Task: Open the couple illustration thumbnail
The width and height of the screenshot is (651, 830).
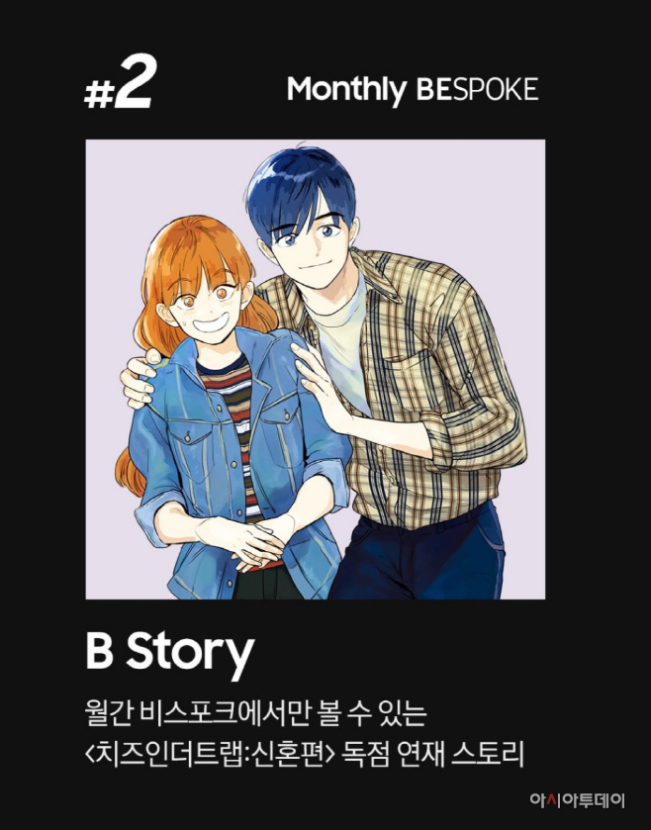Action: [x=316, y=369]
